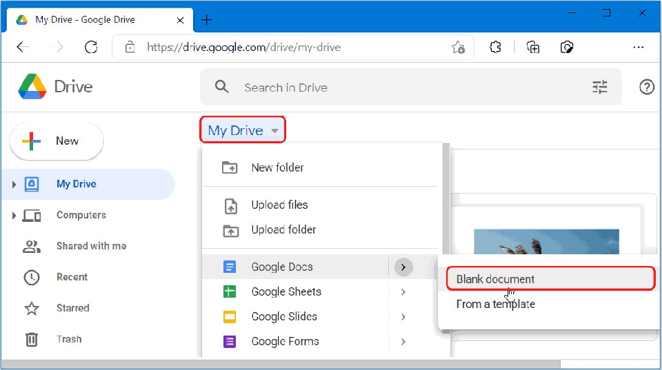This screenshot has height=370, width=662.
Task: Expand Computers tree in sidebar
Action: [14, 216]
